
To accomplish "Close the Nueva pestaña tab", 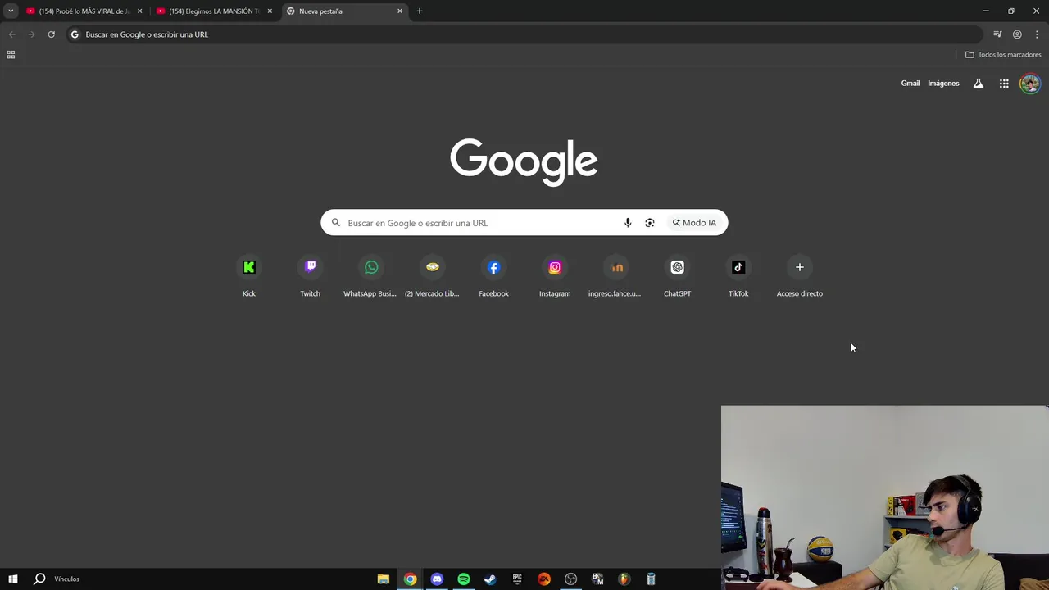I will pos(400,11).
